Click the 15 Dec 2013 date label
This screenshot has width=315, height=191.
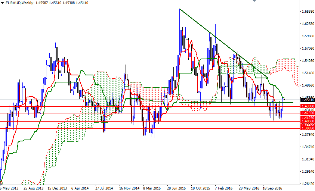click(57, 188)
